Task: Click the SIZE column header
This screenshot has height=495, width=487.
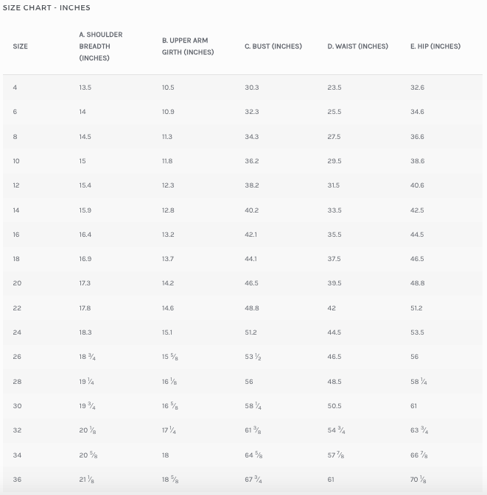Action: point(20,46)
